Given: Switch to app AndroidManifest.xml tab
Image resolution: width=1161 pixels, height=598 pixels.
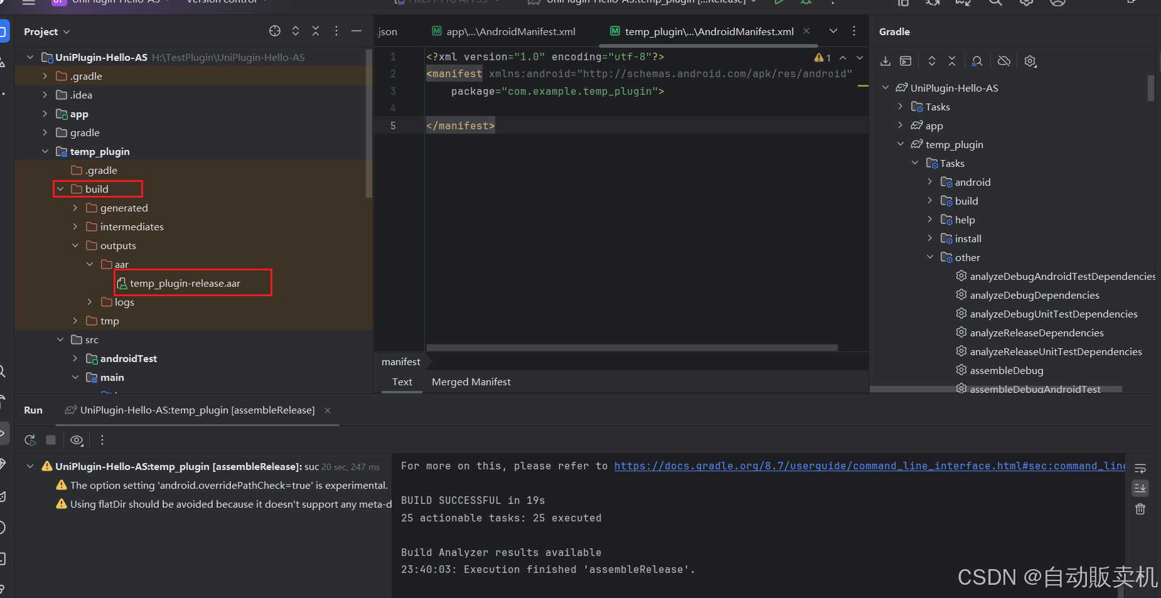Looking at the screenshot, I should [504, 31].
